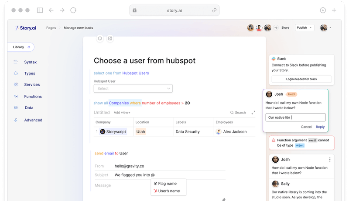The height and width of the screenshot is (201, 349).
Task: Cancel the reply to Josh
Action: point(306,127)
